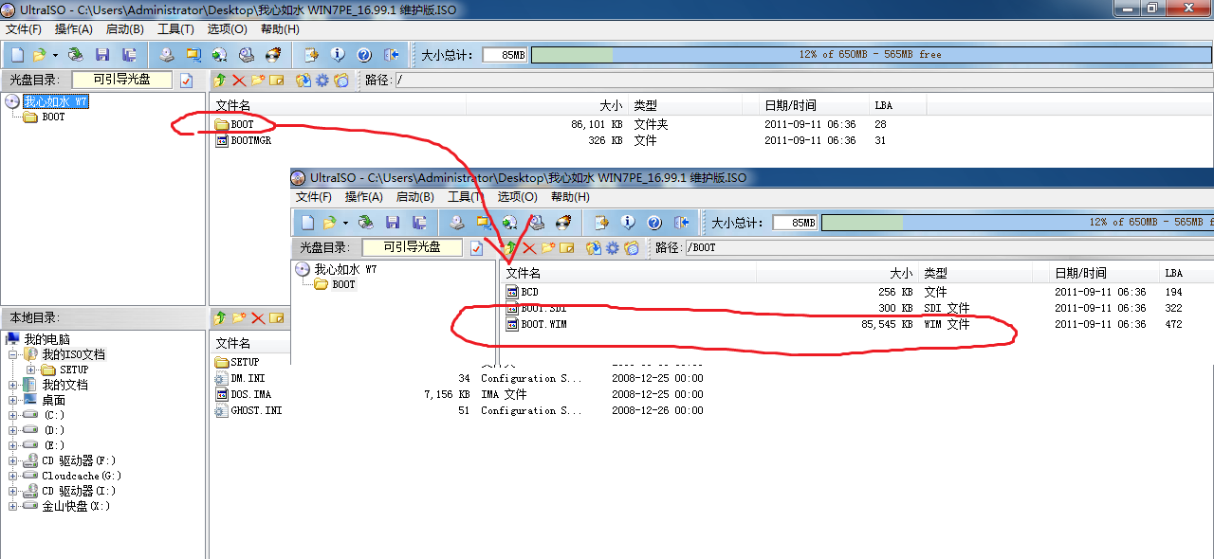The width and height of the screenshot is (1214, 559).
Task: Click the Save As icon in back window toolbar
Action: tap(129, 55)
